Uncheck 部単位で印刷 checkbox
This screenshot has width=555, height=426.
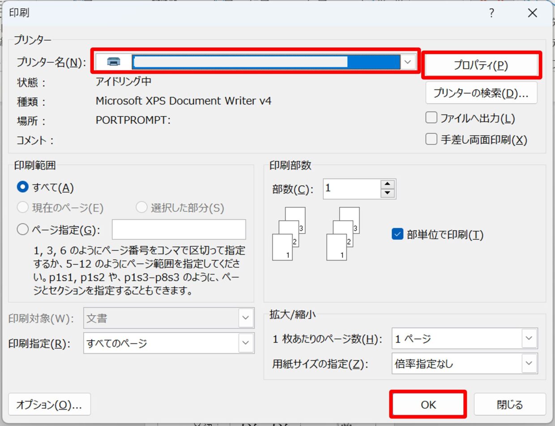coord(397,234)
